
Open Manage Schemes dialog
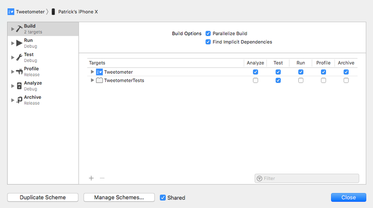click(x=119, y=198)
